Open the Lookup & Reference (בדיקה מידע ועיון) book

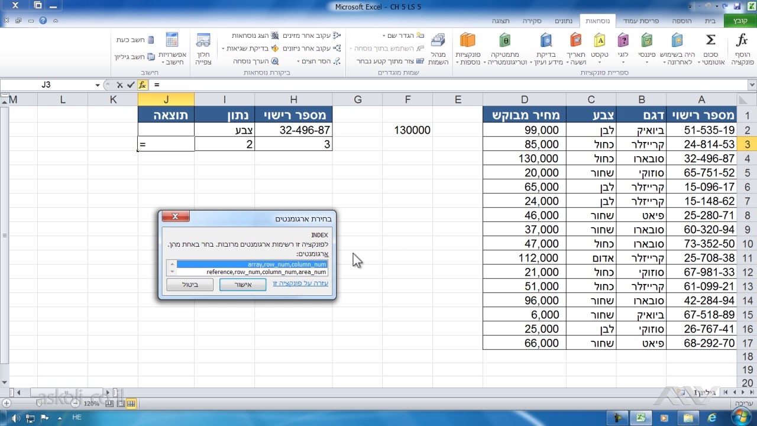tap(546, 49)
